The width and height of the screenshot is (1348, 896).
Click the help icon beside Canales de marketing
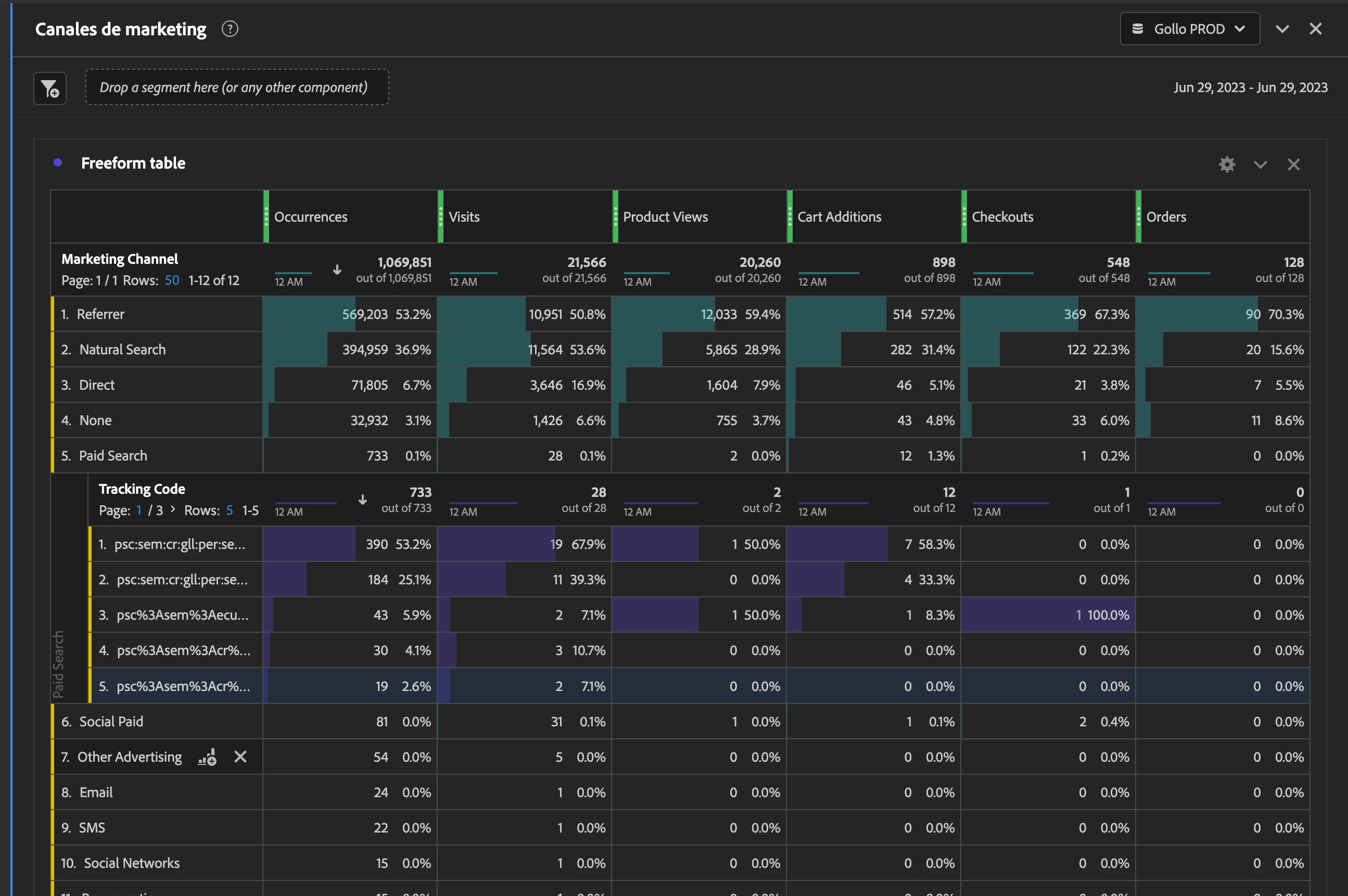point(230,29)
